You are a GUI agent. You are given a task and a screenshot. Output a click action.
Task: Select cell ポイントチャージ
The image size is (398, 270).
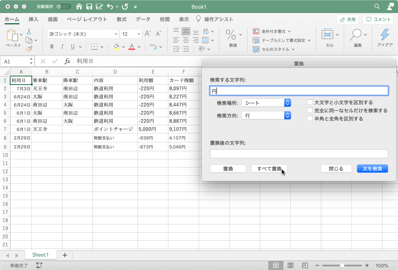point(115,129)
